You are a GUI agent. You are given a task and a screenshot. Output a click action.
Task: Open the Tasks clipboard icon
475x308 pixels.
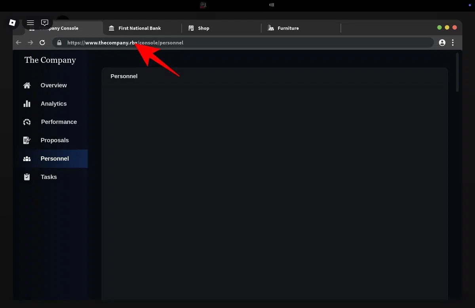[x=27, y=177]
